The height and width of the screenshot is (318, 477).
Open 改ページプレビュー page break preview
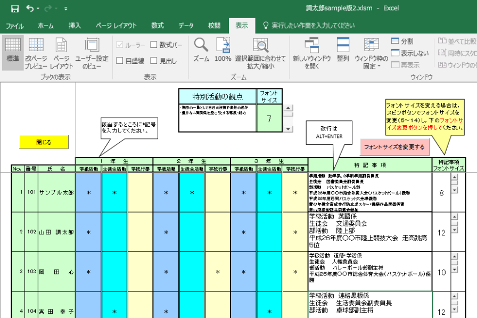[36, 53]
